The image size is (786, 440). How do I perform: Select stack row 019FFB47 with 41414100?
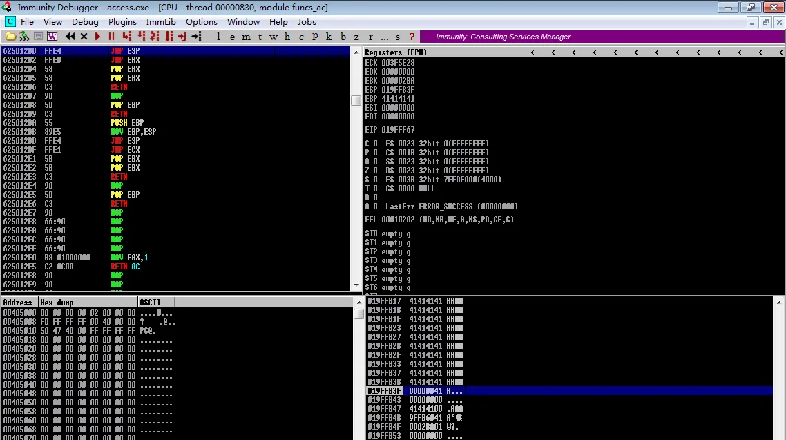coord(569,409)
